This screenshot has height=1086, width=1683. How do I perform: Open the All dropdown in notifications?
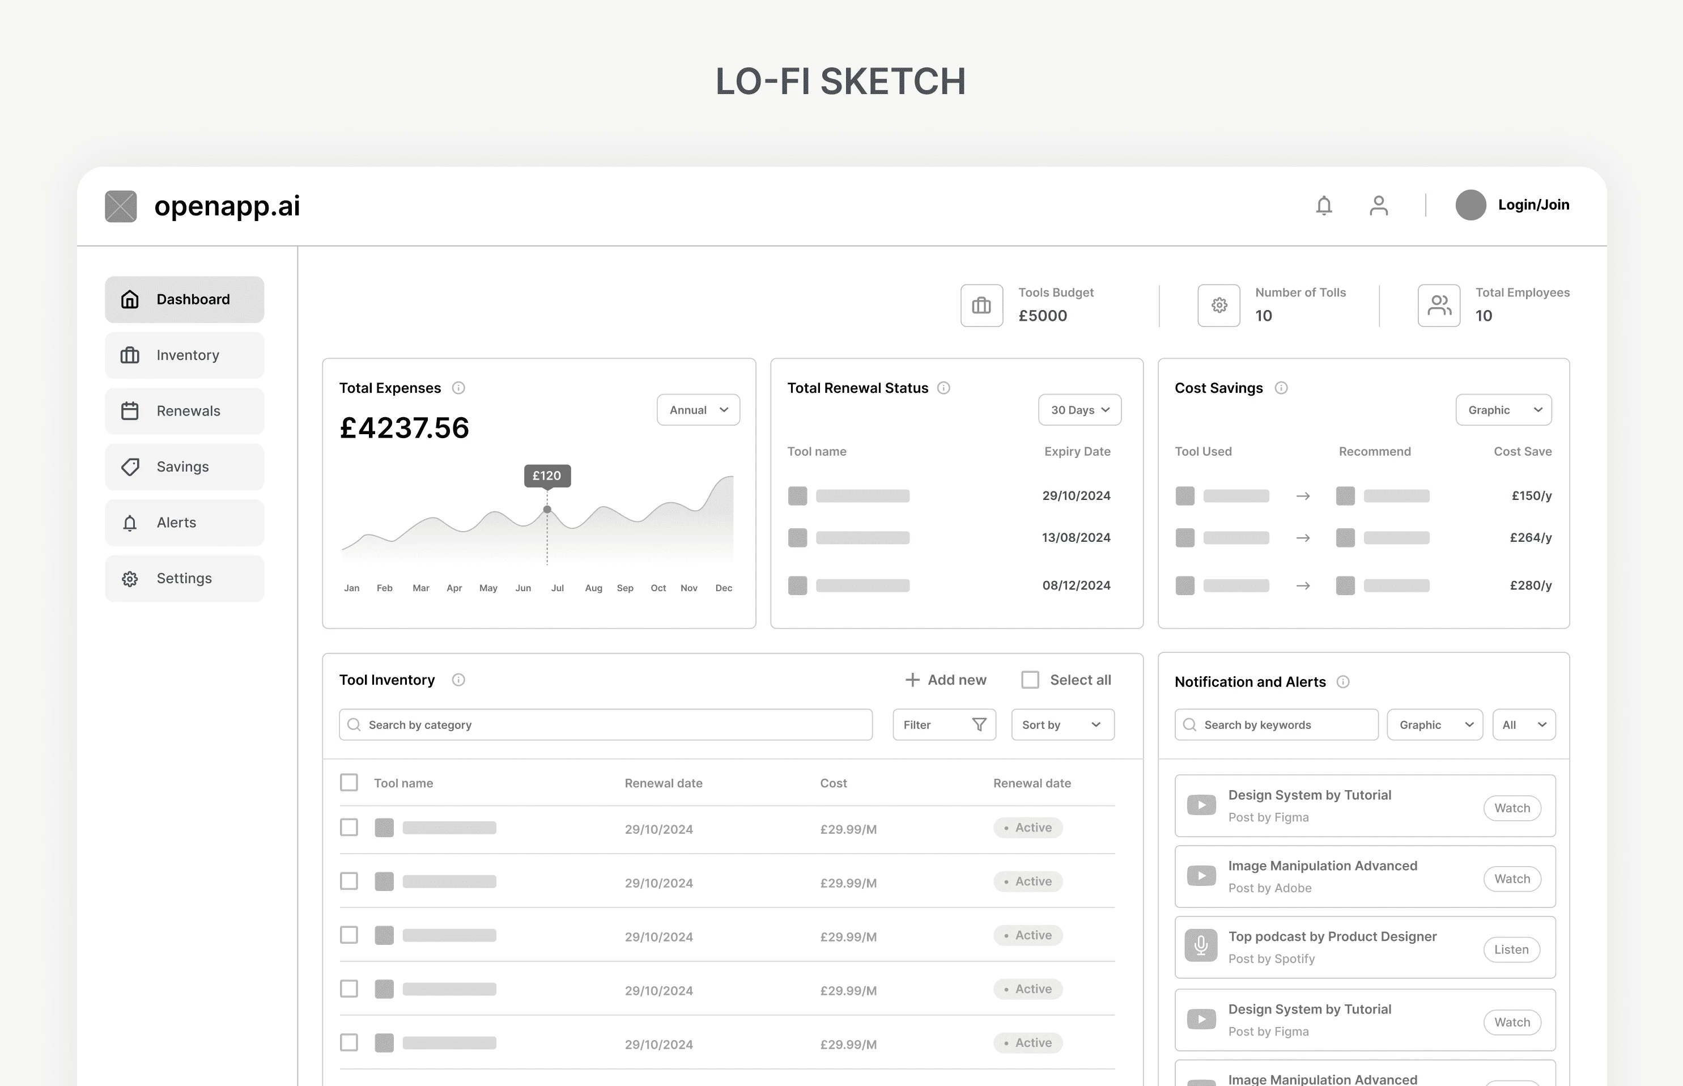(1524, 725)
